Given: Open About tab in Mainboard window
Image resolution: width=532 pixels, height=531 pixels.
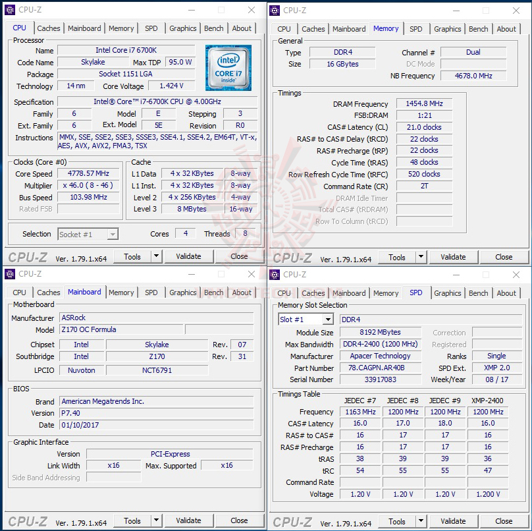Looking at the screenshot, I should point(242,293).
